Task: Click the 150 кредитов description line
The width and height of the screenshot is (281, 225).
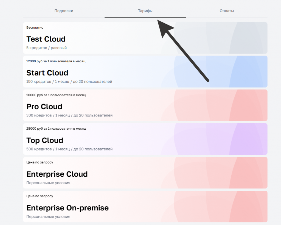Action: click(x=69, y=82)
